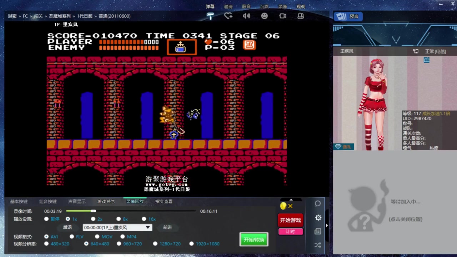The image size is (457, 257).
Task: Click the 闯关 breadcrumb link
Action: (x=38, y=16)
